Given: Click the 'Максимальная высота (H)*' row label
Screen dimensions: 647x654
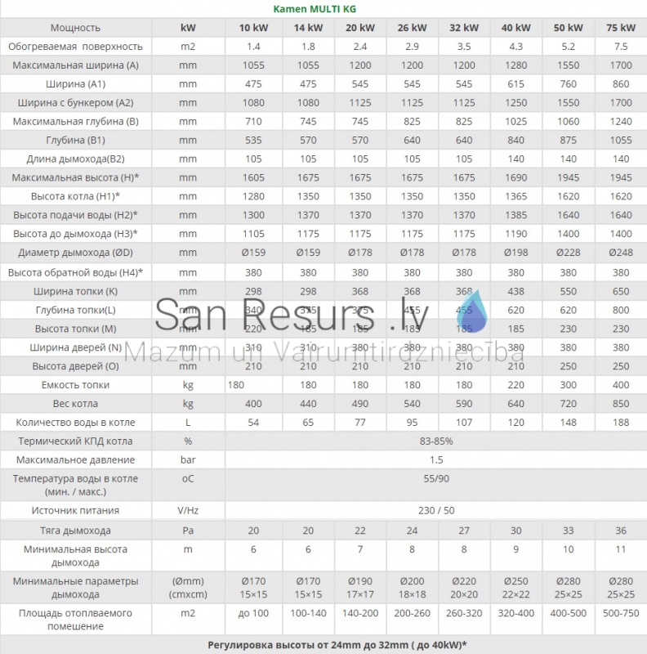Looking at the screenshot, I should (x=75, y=177).
